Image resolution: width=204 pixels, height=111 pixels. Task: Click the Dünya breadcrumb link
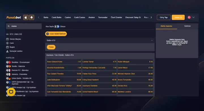tap(63, 26)
